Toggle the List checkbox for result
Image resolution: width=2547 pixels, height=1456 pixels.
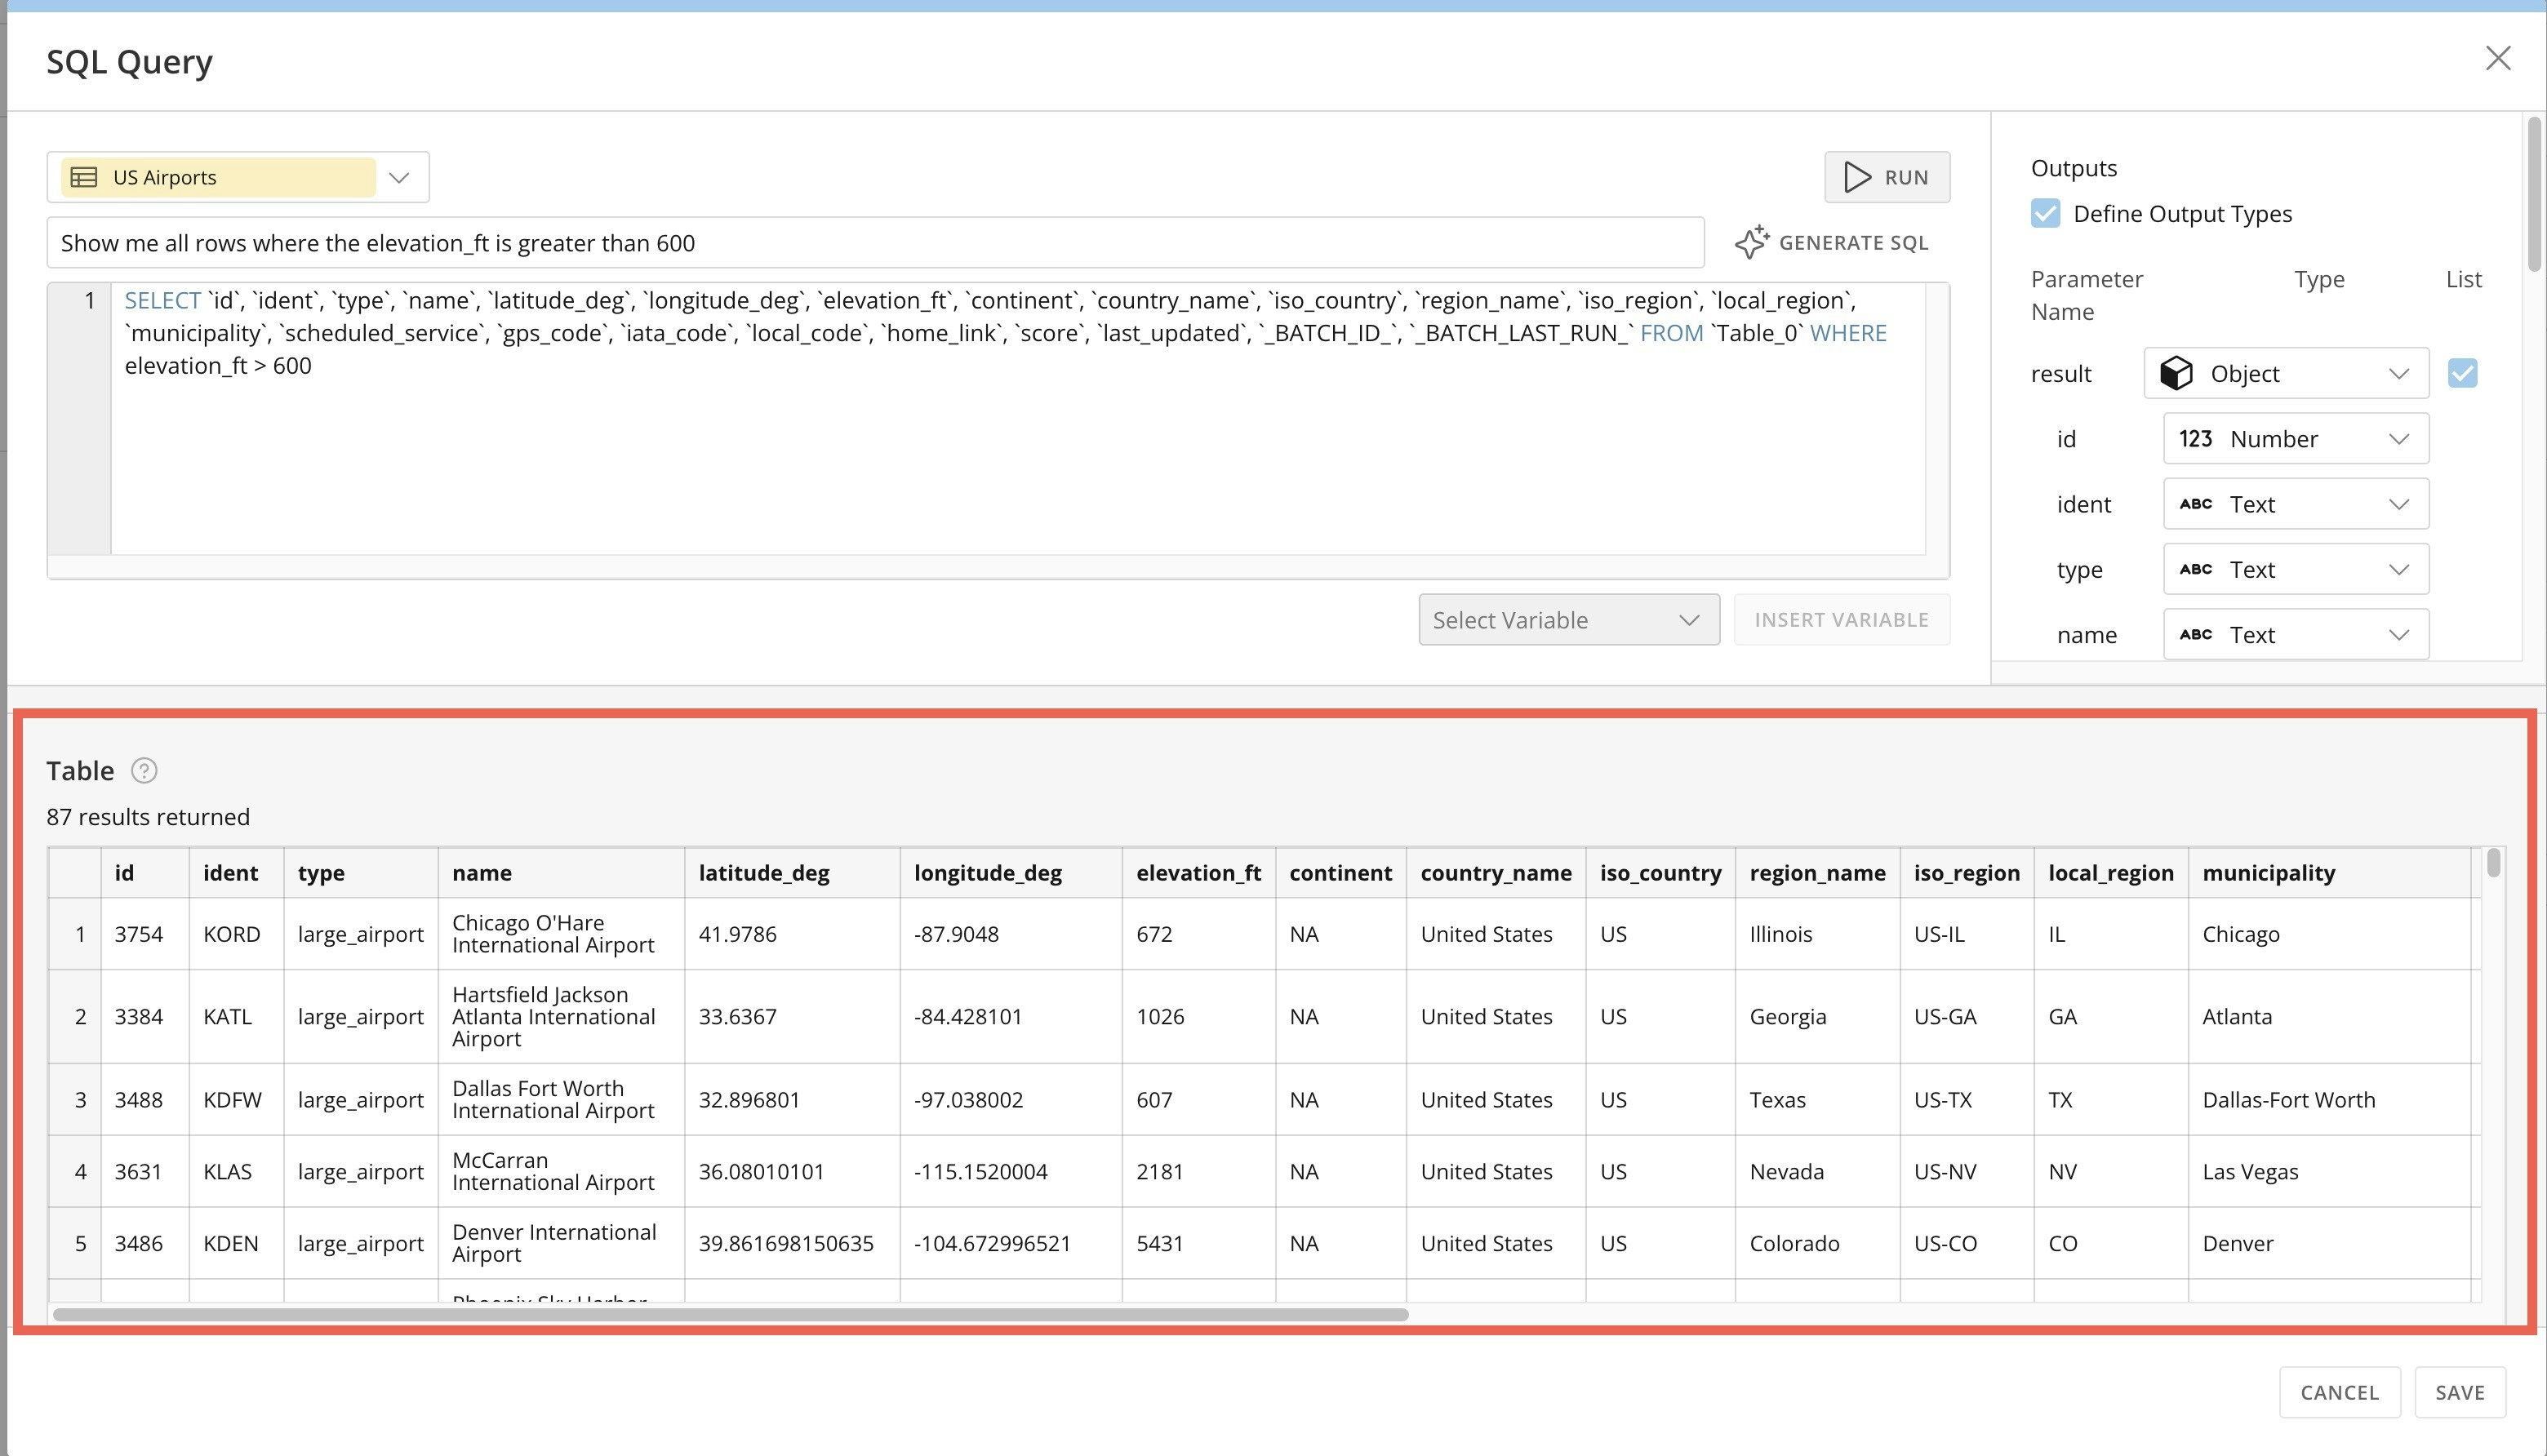coord(2462,374)
